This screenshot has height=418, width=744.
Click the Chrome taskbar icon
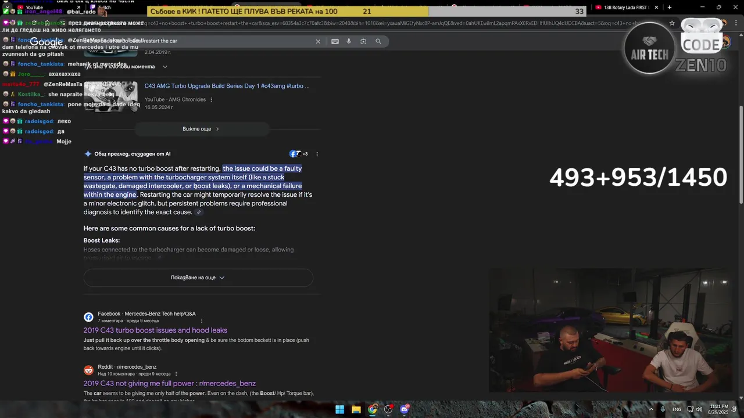pos(373,409)
